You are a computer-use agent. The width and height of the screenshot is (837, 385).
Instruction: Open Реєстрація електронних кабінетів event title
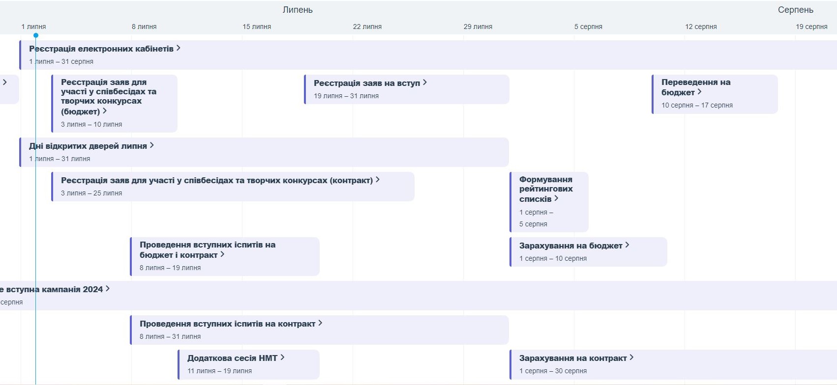101,49
